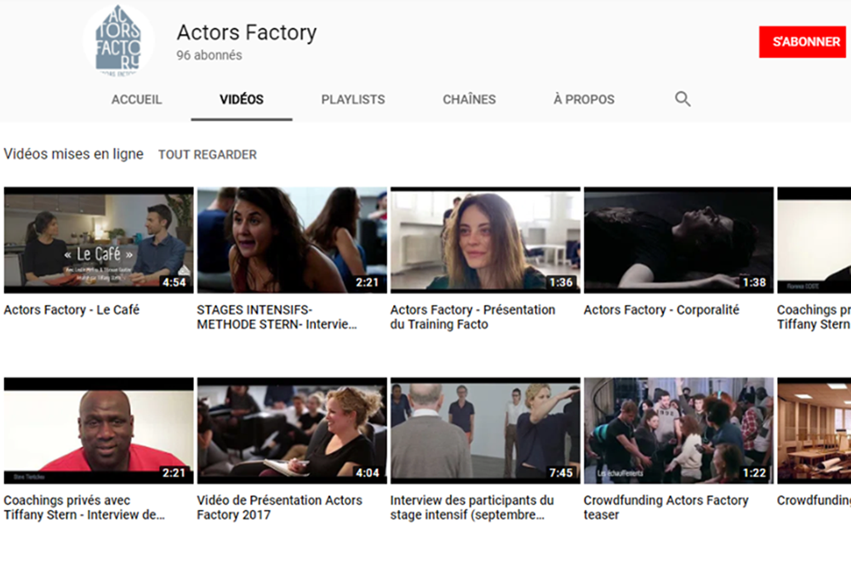Click the 1:38 duration badge on Corporalité
This screenshot has width=851, height=567.
[754, 282]
